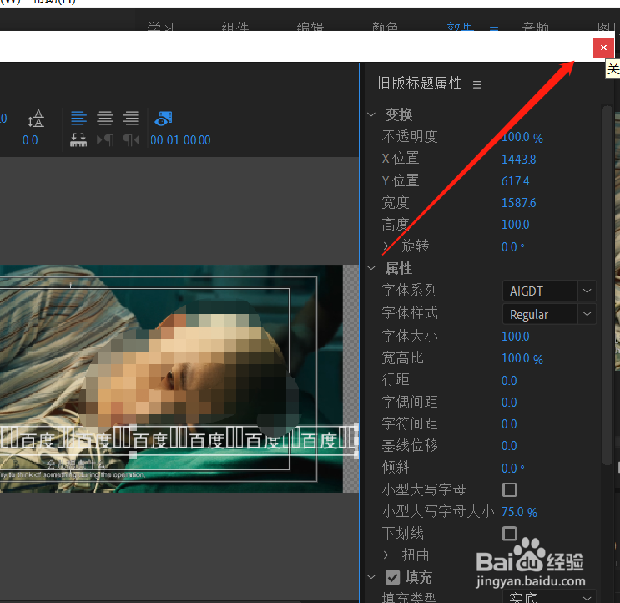The image size is (620, 603).
Task: Collapse the 填充 section
Action: (x=371, y=577)
